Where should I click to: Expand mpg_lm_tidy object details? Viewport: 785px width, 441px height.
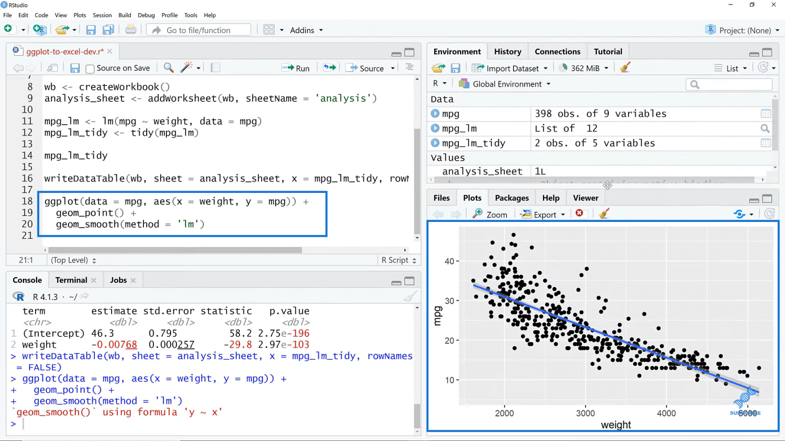coord(435,143)
